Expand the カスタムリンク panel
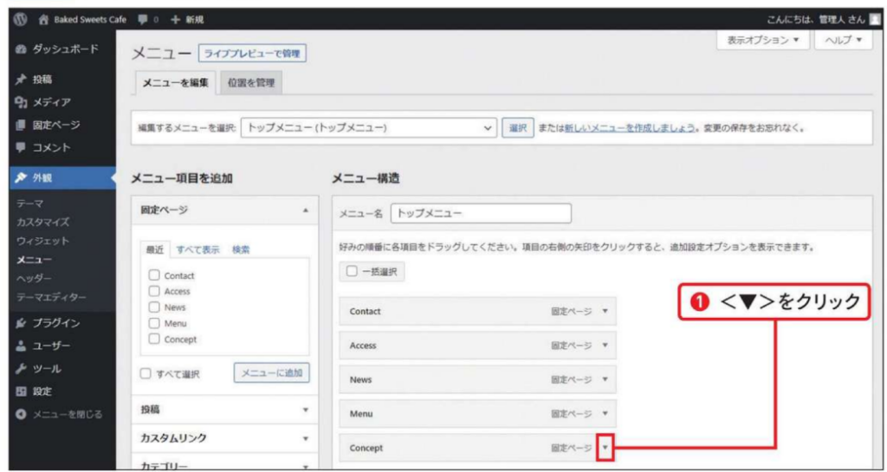The height and width of the screenshot is (472, 887). coord(224,438)
